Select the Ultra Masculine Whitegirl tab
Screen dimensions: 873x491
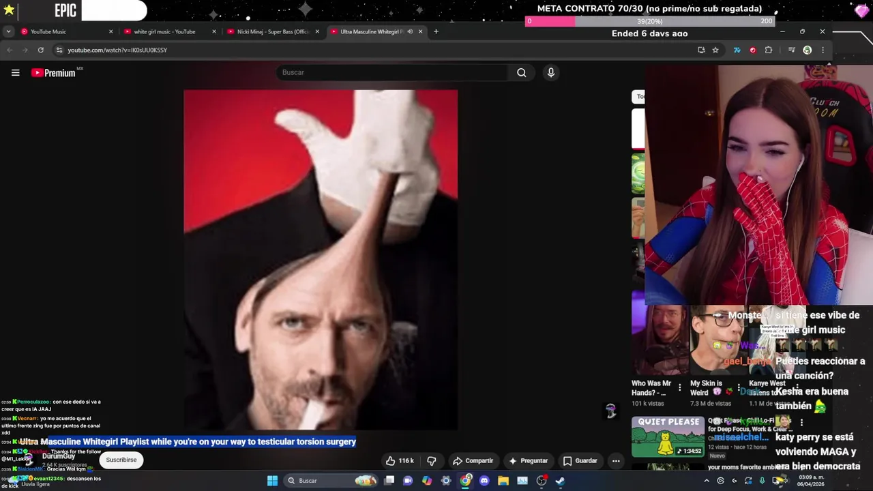click(375, 31)
